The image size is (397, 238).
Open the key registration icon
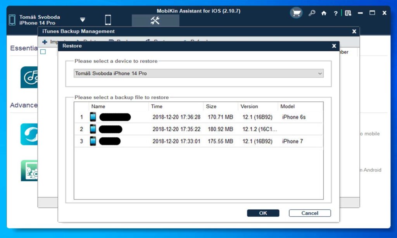(x=312, y=13)
